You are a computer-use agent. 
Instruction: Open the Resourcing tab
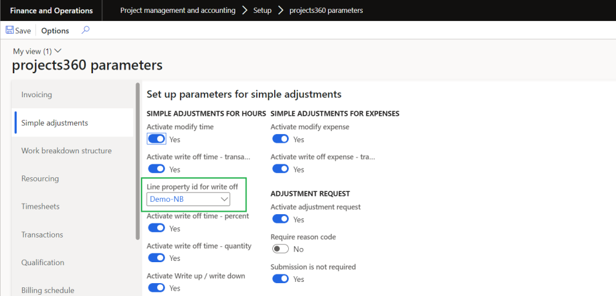tap(40, 178)
